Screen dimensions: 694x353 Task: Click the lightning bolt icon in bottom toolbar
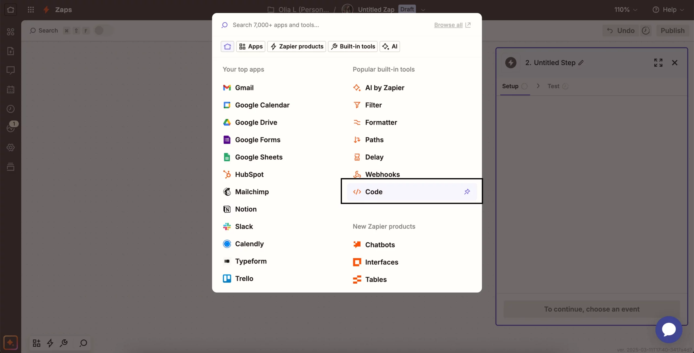[50, 343]
